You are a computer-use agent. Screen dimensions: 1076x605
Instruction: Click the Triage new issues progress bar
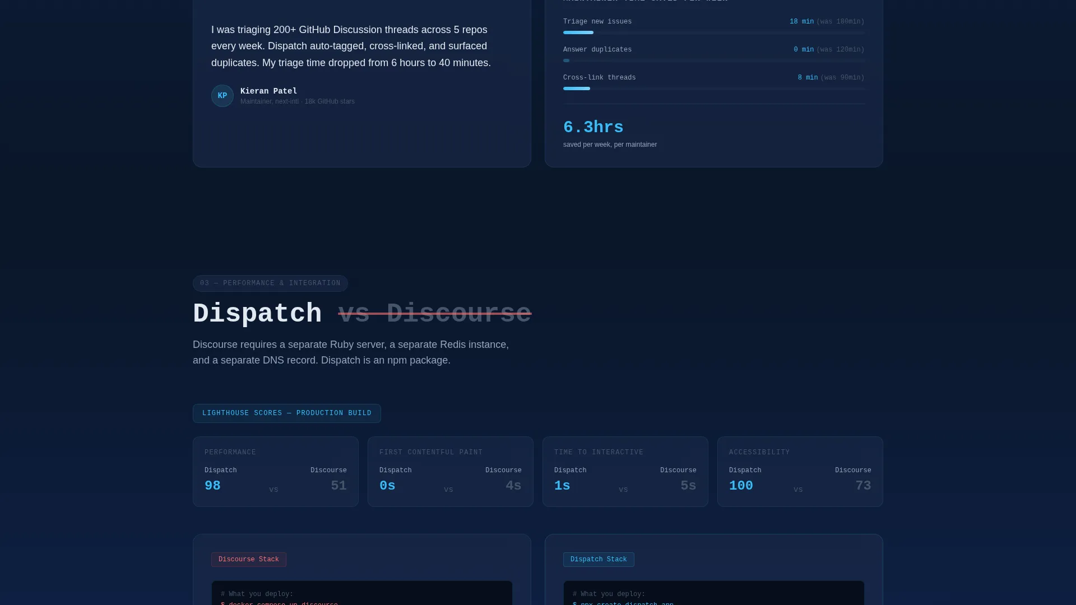pos(713,32)
